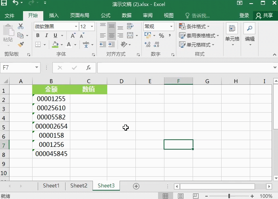This screenshot has width=278, height=199.
Task: Open the 条件格式 dropdown menu
Action: pos(198,27)
